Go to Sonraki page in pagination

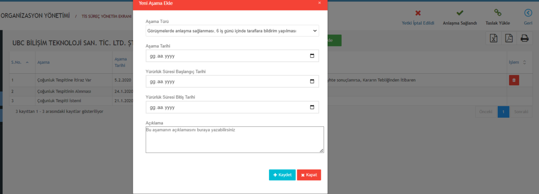click(521, 112)
